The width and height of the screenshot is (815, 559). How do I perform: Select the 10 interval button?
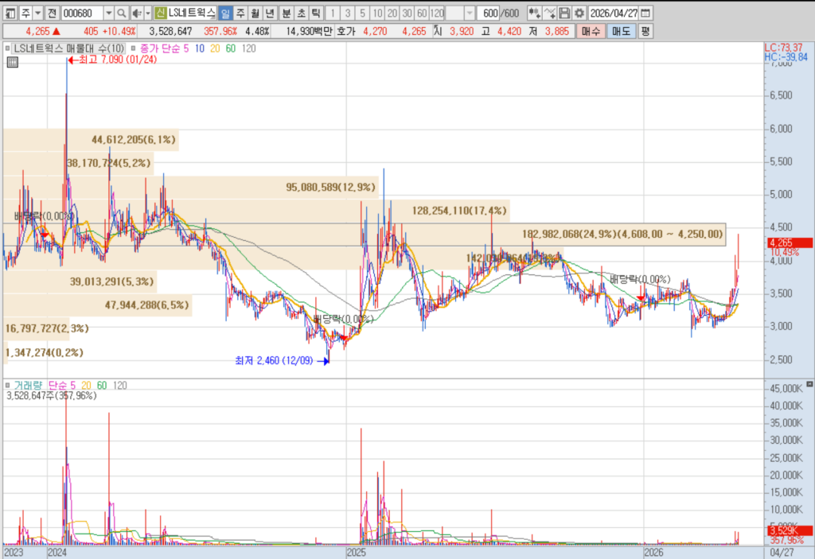pyautogui.click(x=378, y=13)
